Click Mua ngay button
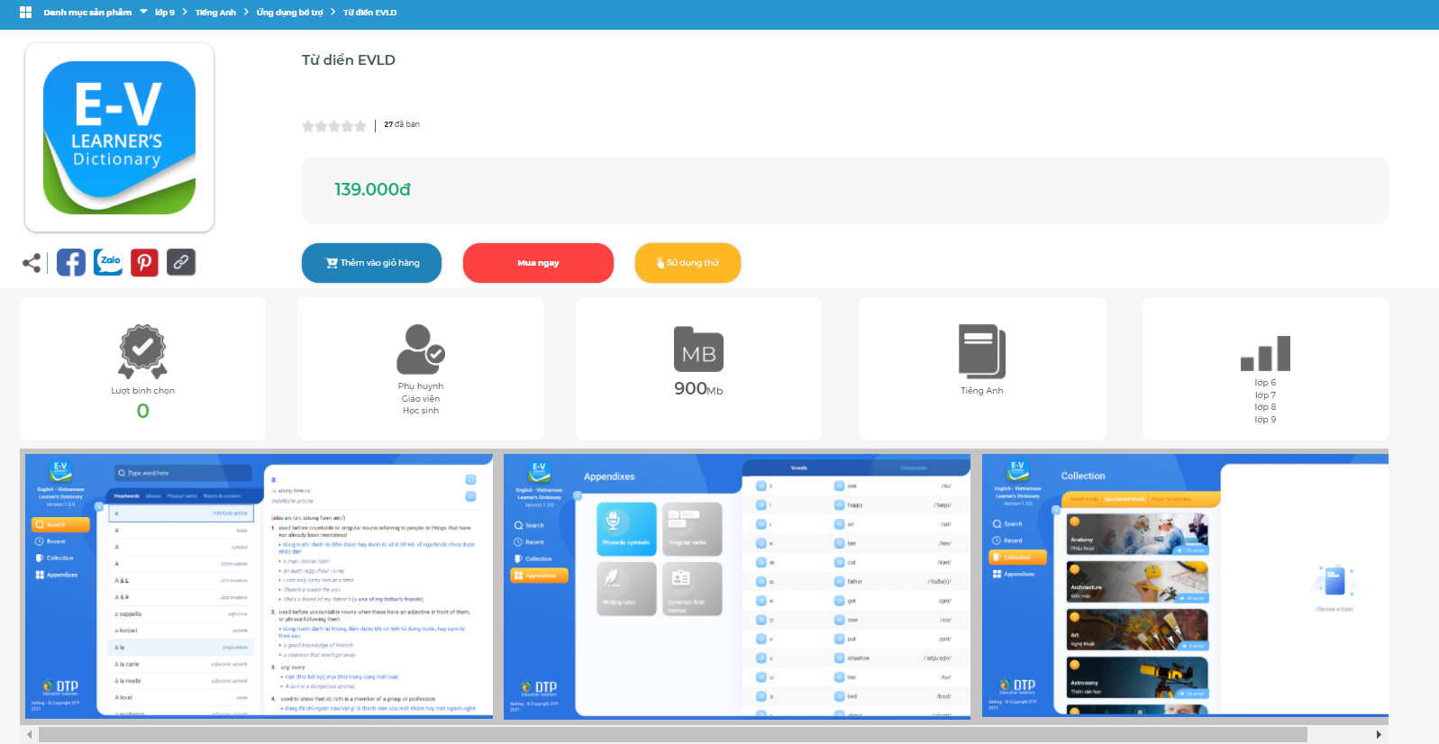The image size is (1439, 744). coord(538,263)
